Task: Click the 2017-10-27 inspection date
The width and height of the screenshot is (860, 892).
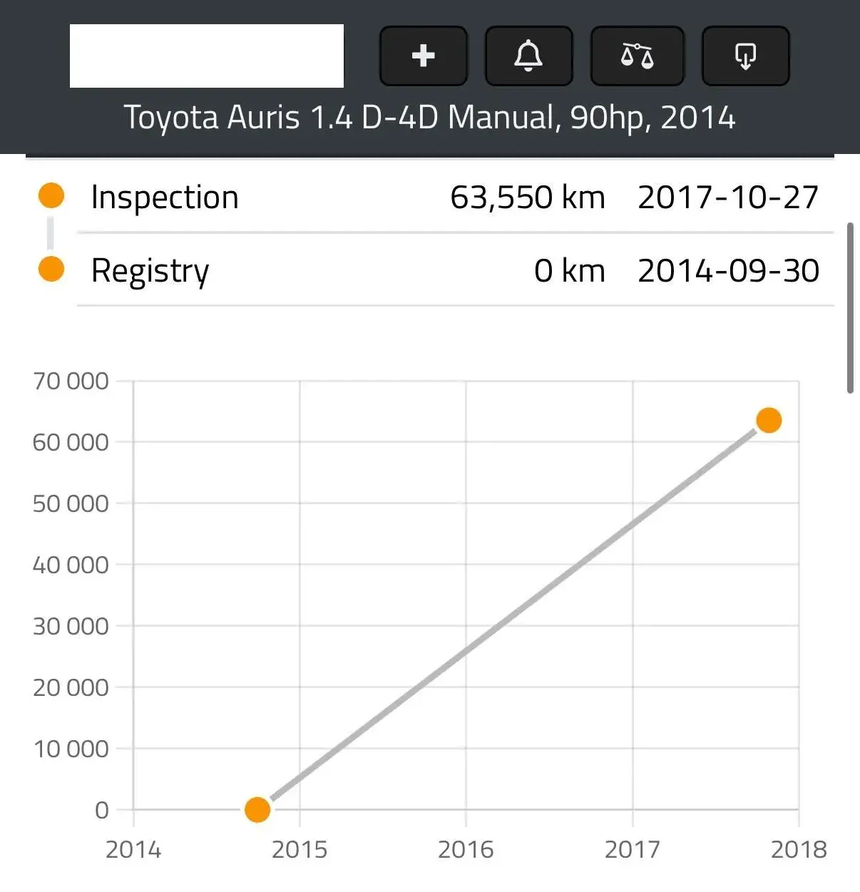Action: [x=728, y=198]
